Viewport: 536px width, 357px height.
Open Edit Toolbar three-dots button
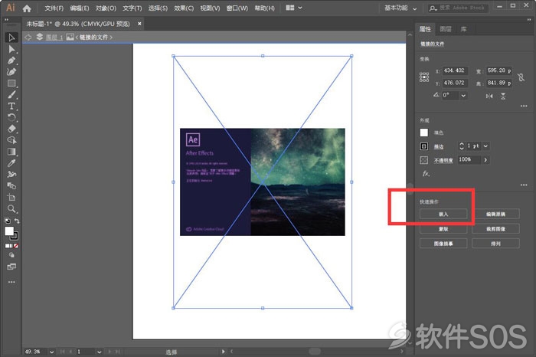tap(11, 282)
